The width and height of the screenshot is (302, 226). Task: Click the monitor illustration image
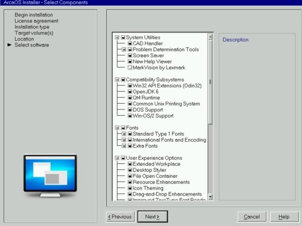50,176
